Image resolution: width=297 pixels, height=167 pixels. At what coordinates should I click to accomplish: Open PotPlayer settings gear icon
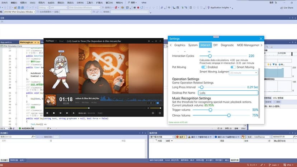(153, 113)
